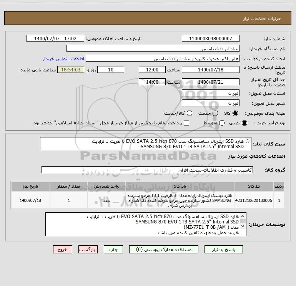Open مشاهده مدارک پیوستی (0) button

point(164,250)
